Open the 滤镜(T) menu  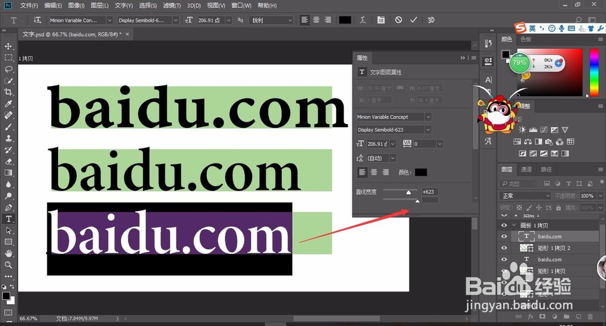172,5
